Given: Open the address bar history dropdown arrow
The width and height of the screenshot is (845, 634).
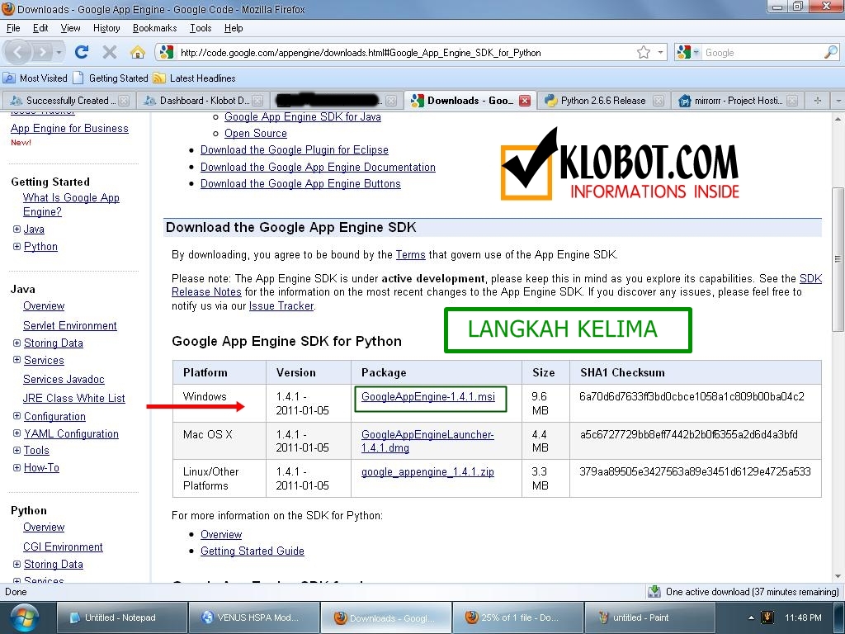Looking at the screenshot, I should [660, 52].
